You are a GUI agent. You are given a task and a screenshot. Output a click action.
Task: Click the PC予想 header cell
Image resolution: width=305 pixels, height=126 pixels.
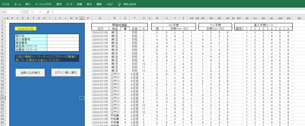174,25
